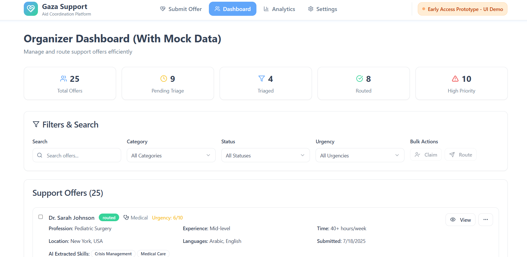Click Gaza Support title link
Image resolution: width=527 pixels, height=257 pixels.
click(x=65, y=6)
